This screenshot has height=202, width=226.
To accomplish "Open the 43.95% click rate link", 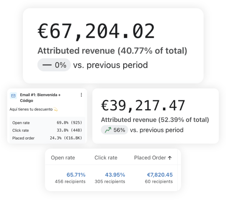I will click(x=116, y=175).
